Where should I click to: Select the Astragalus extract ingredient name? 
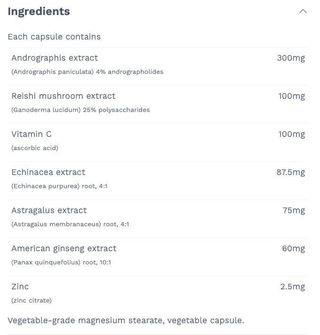click(49, 210)
